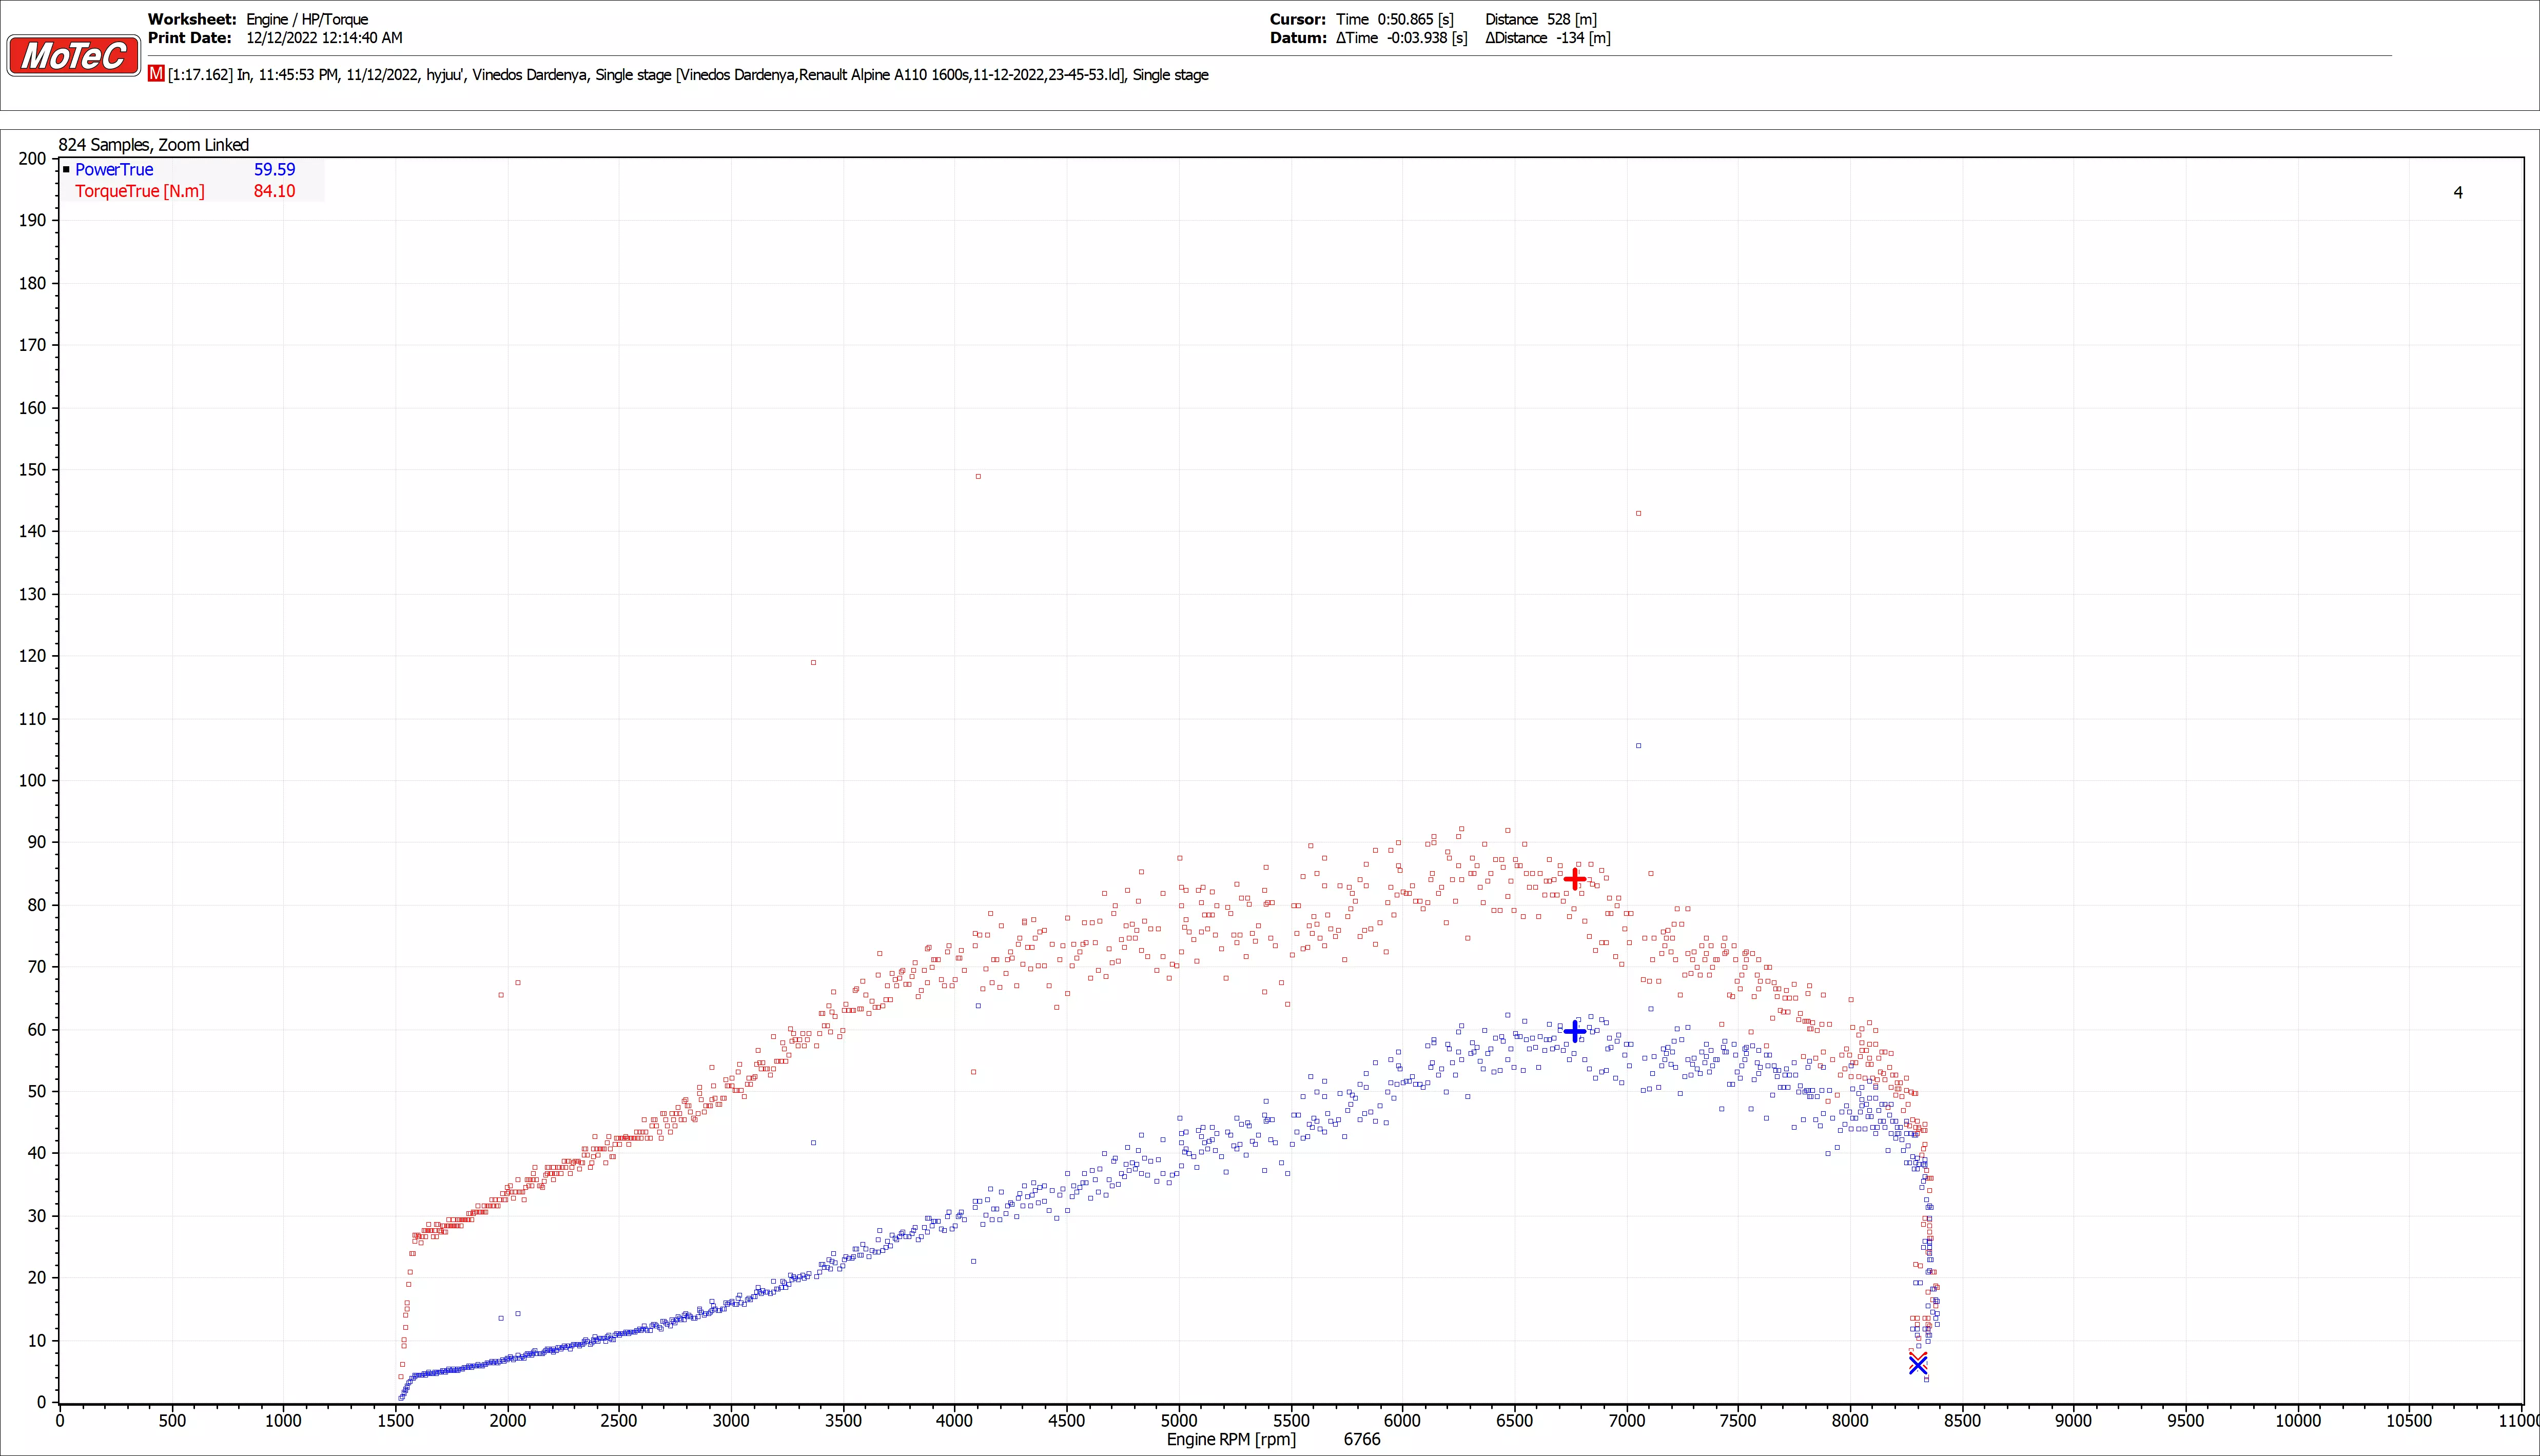Click the PowerTrue value 59.59
The height and width of the screenshot is (1456, 2540).
pos(274,170)
